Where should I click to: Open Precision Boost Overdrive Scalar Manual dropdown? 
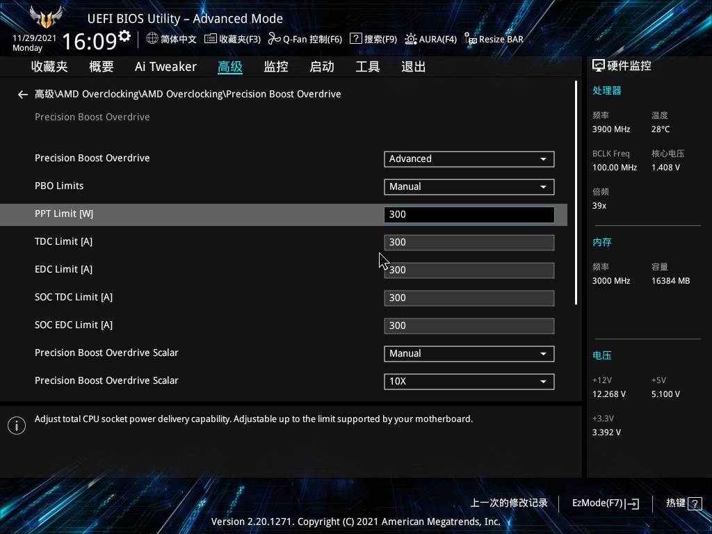469,354
